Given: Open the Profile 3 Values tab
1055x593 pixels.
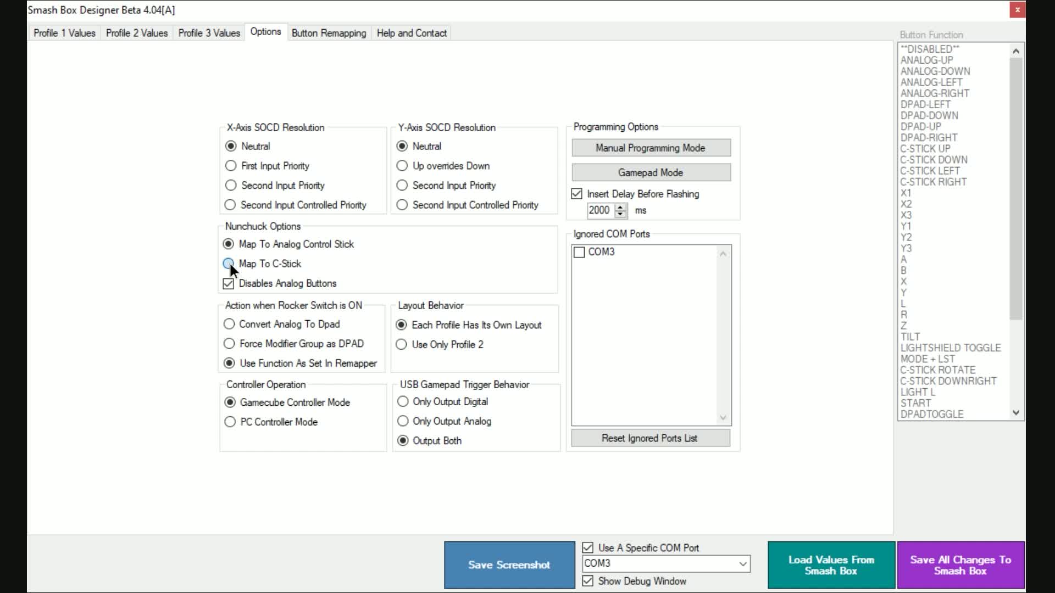Looking at the screenshot, I should click(x=209, y=33).
